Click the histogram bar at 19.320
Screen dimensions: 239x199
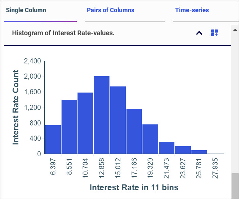tap(150, 139)
